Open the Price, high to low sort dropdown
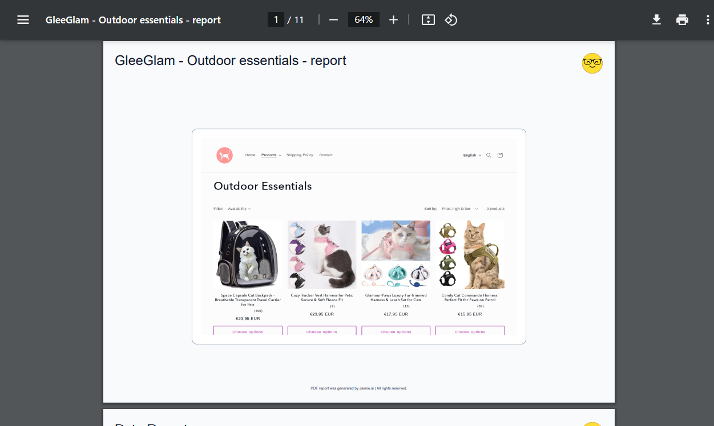 click(x=460, y=209)
